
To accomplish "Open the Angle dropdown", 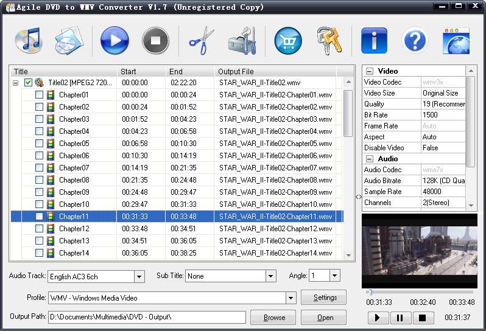I will coord(335,275).
